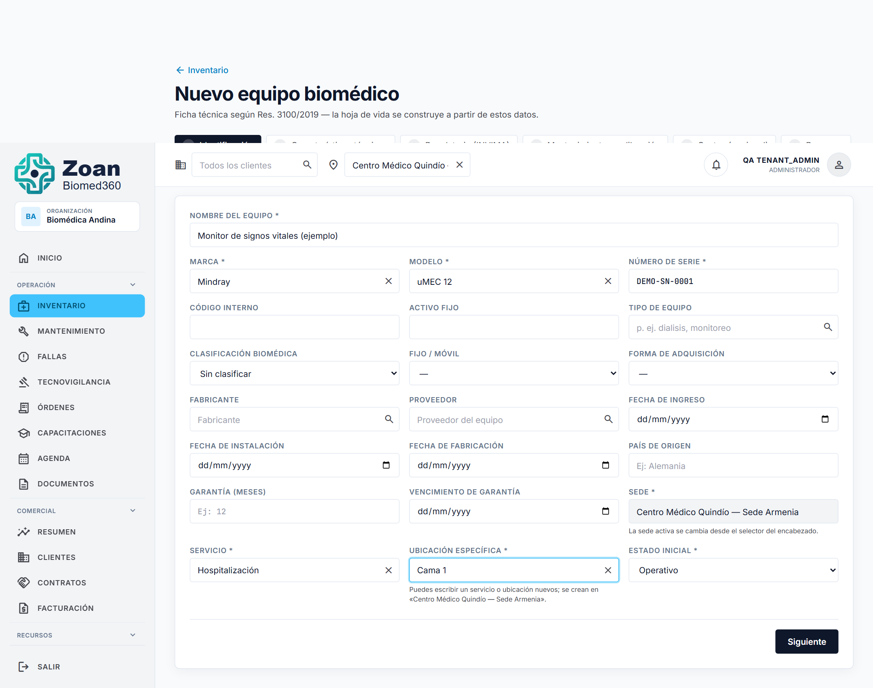Clear the Cama 1 ubicación value
The height and width of the screenshot is (688, 873).
[x=608, y=570]
